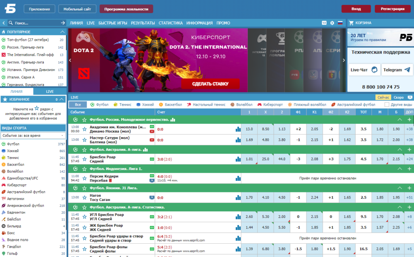Collapse the Популярное section
414x257 pixels.
[x=62, y=32]
